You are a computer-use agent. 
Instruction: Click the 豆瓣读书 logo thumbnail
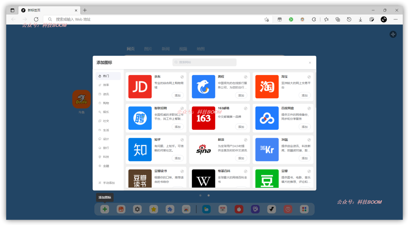[140, 179]
